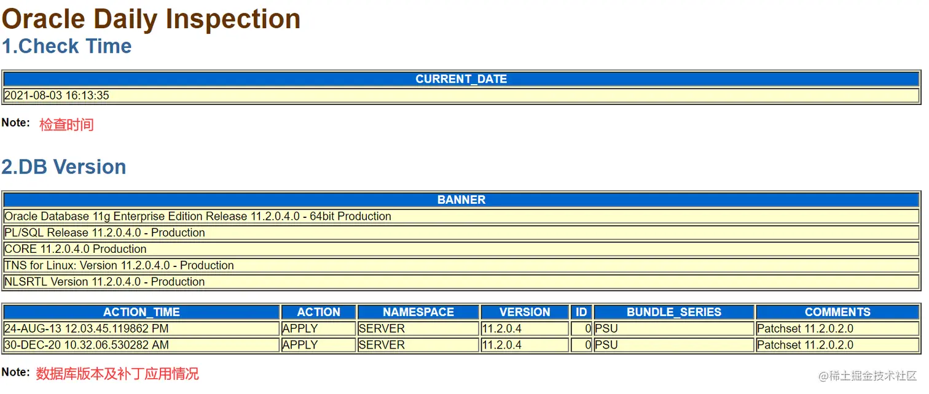This screenshot has height=394, width=929.
Task: Select the 2.DB Version heading
Action: (x=64, y=167)
